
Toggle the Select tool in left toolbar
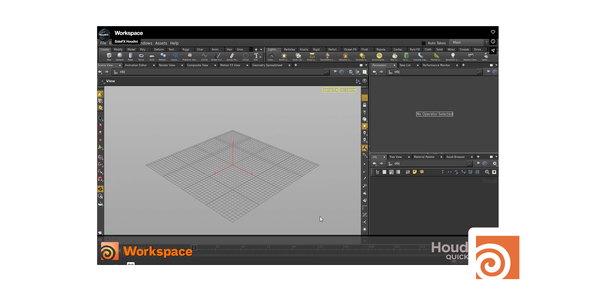(100, 118)
